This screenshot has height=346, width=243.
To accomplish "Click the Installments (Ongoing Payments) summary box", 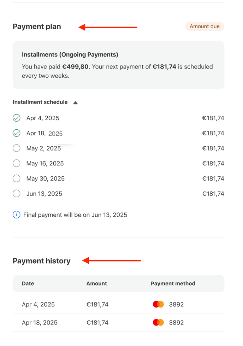I will [x=118, y=65].
